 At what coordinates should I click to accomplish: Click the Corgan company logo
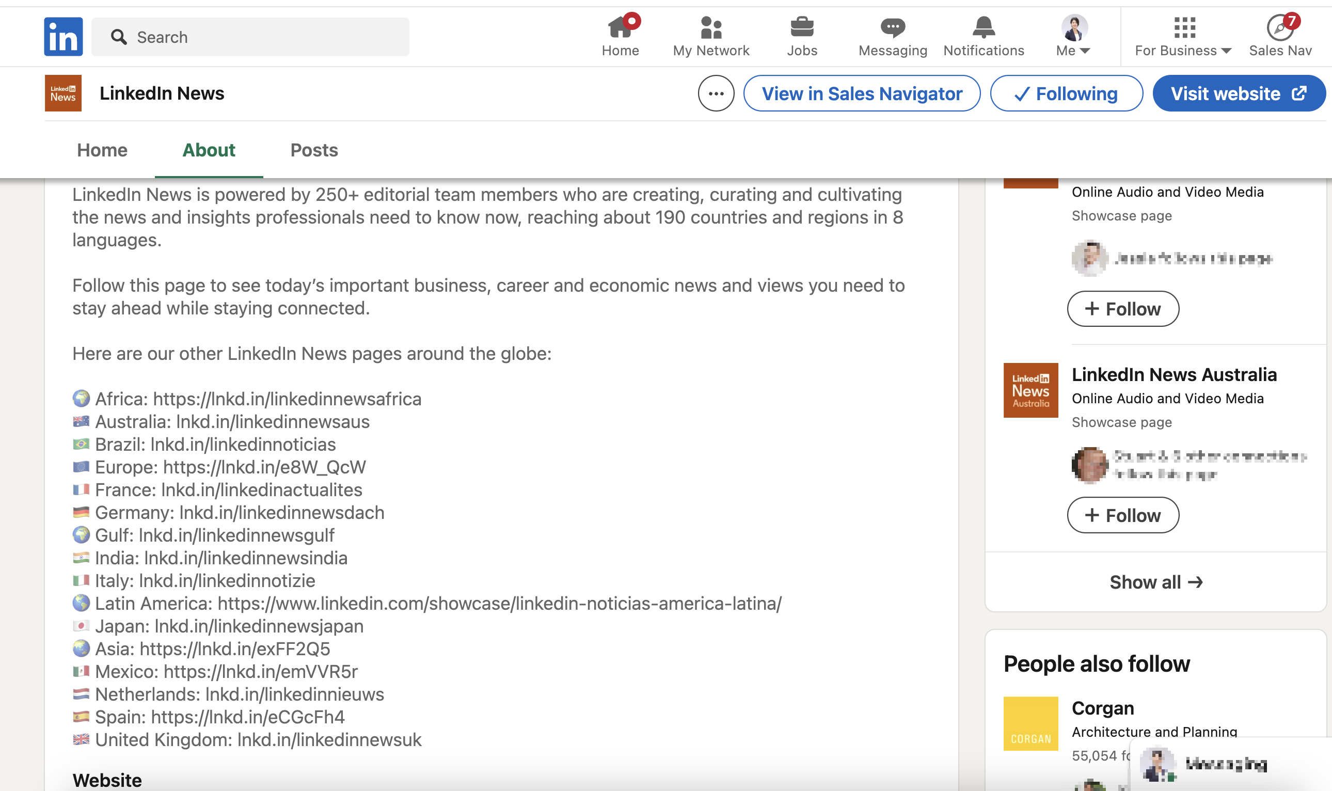1030,723
